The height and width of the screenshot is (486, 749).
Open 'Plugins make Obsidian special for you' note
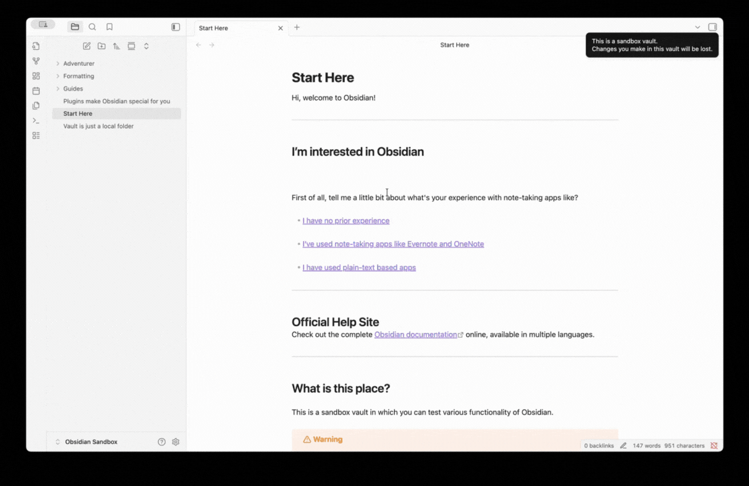(117, 101)
